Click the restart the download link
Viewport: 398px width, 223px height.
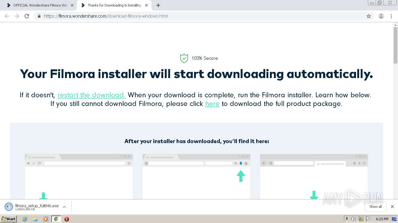(x=91, y=95)
